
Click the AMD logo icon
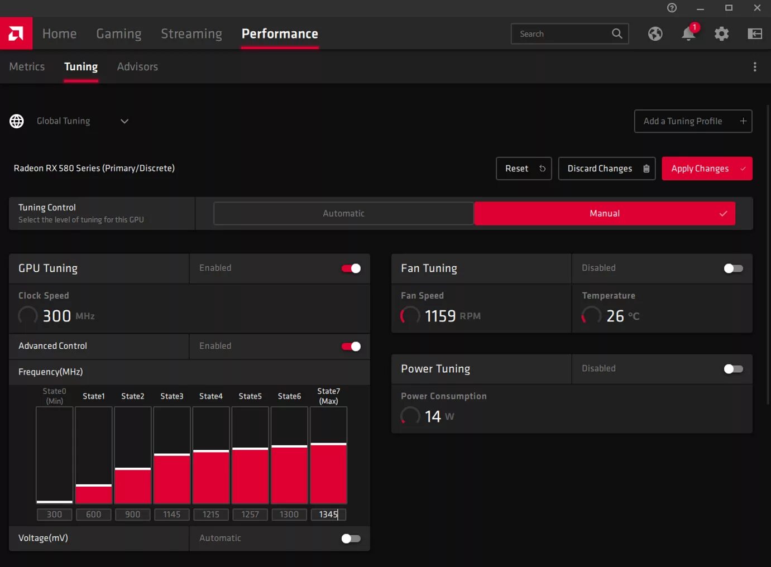point(16,33)
